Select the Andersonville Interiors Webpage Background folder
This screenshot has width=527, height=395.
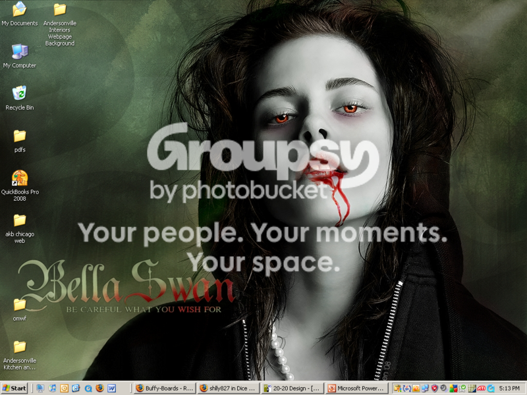(x=60, y=24)
